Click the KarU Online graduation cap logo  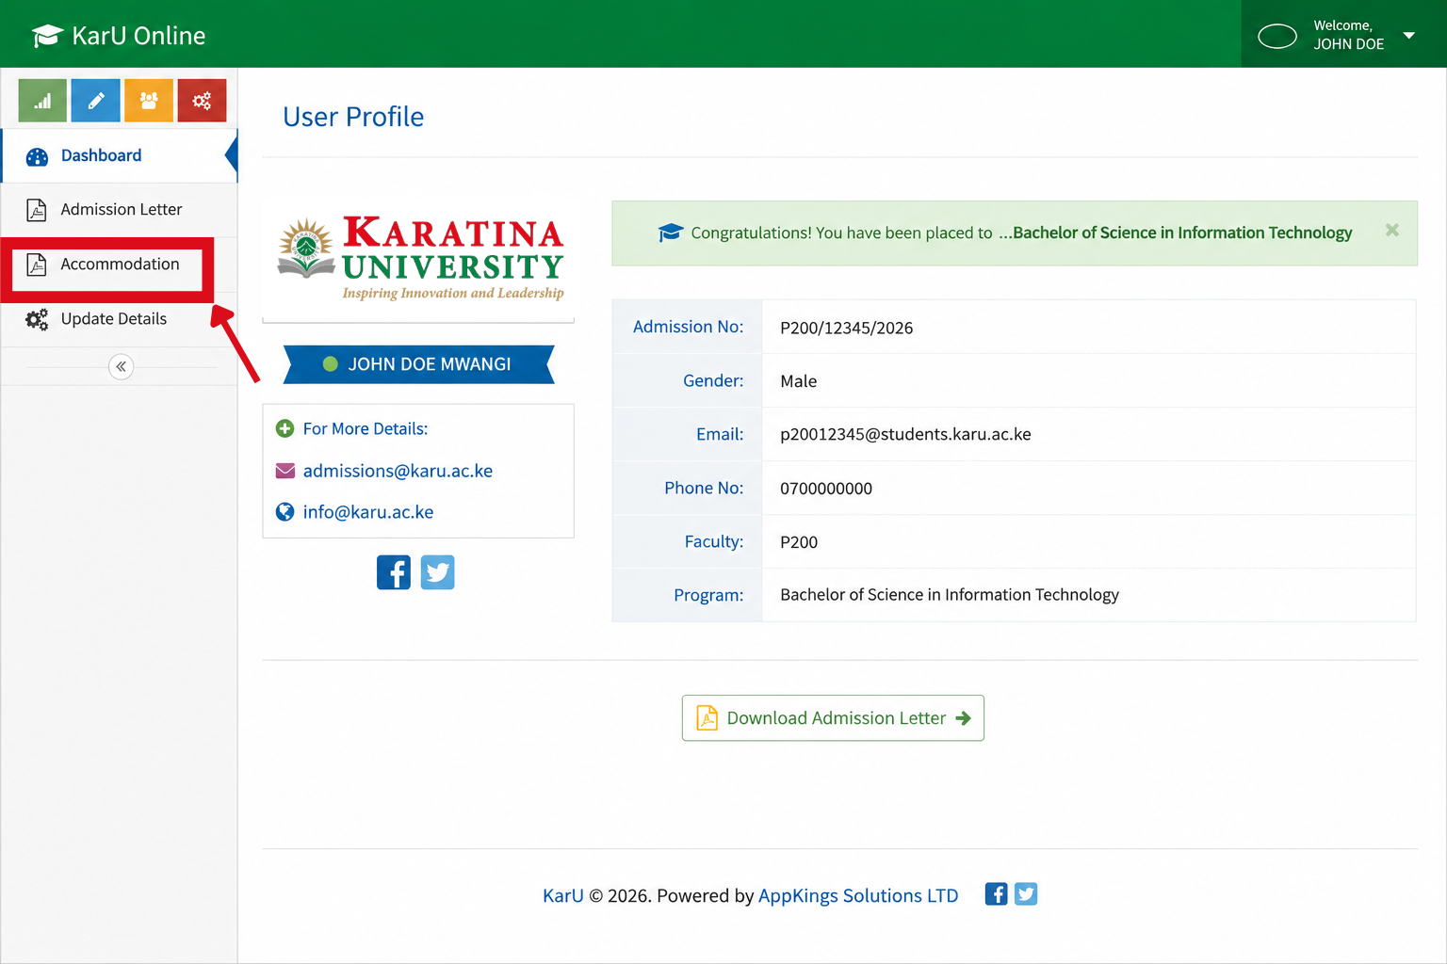(47, 36)
